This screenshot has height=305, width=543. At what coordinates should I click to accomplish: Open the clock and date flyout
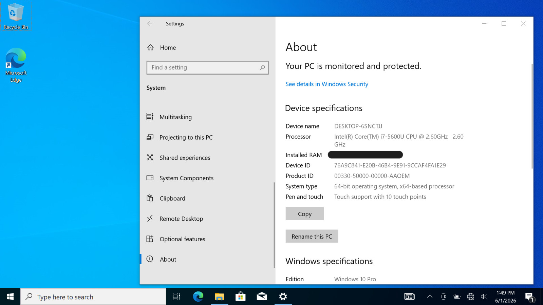coord(505,297)
